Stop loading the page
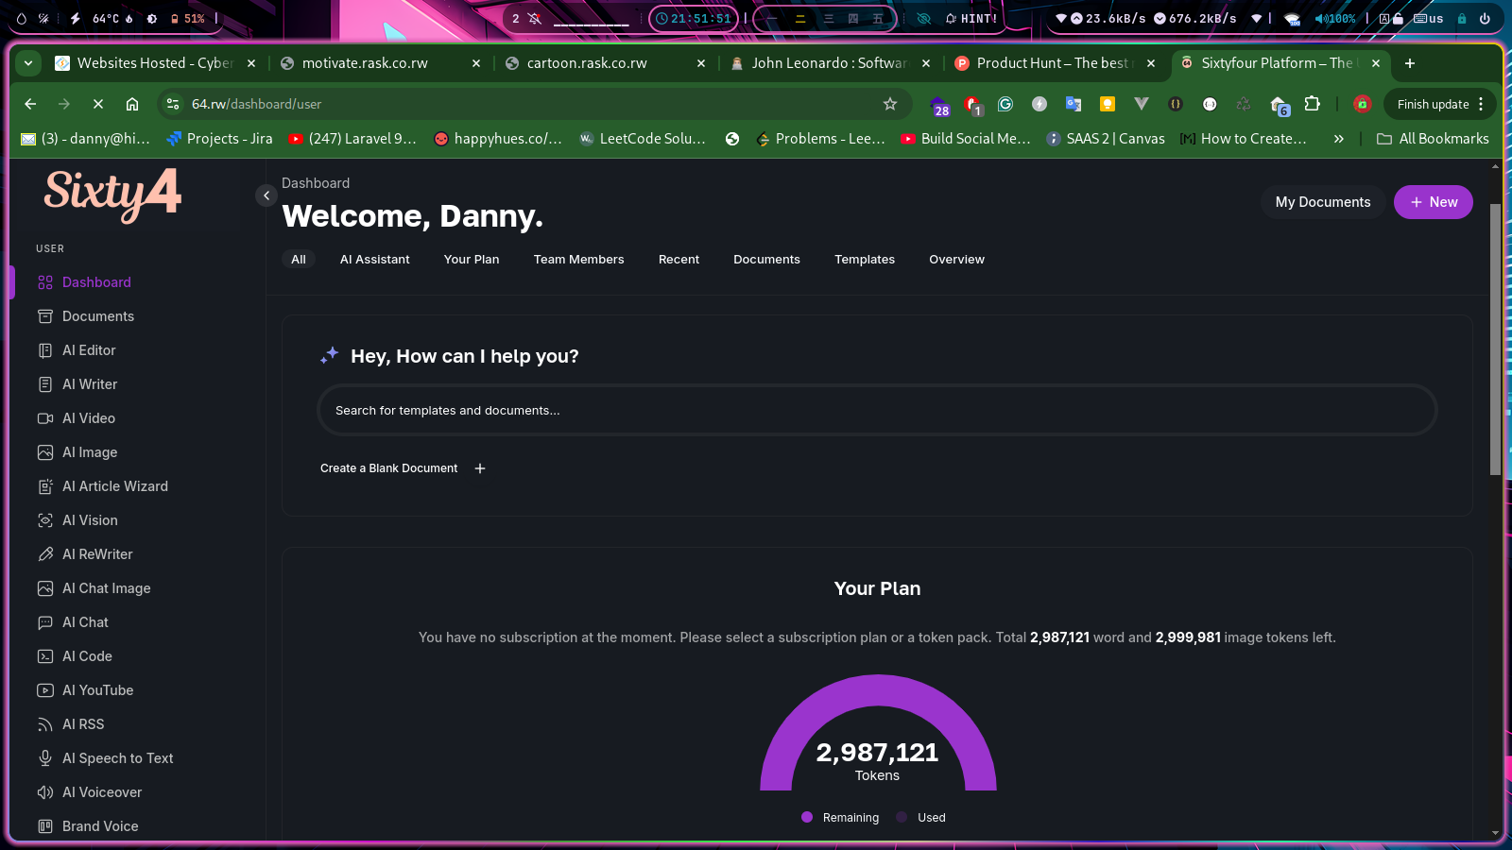 (98, 104)
